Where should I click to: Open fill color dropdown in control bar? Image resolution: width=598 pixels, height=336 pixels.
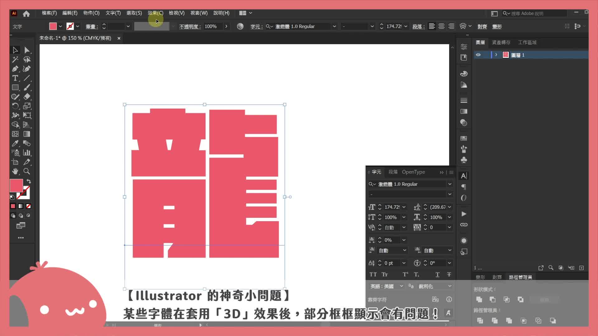60,26
